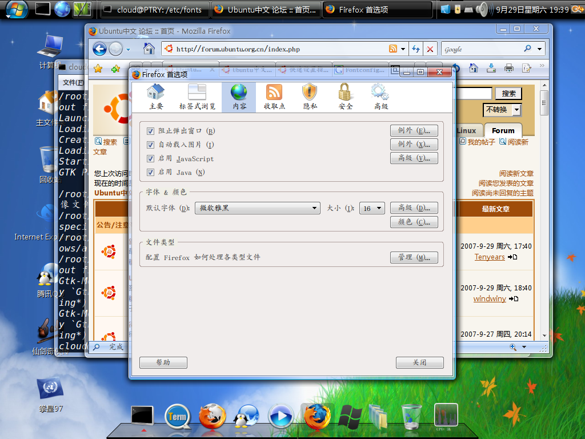
Task: Reload the page with the blue arrows icon
Action: pos(416,49)
